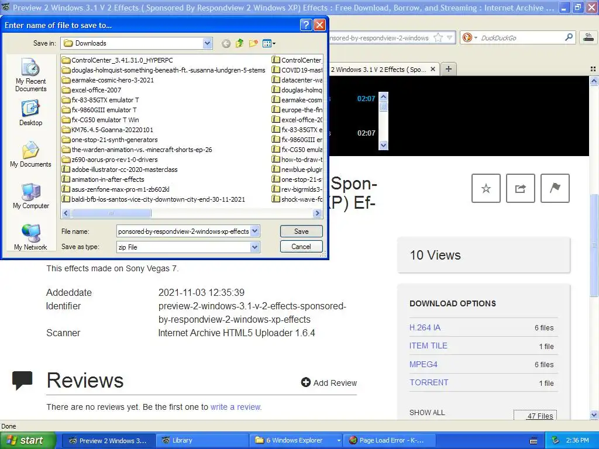Expand the Windows Explorer taskbar group arrow
Image resolution: width=599 pixels, height=449 pixels.
point(339,441)
